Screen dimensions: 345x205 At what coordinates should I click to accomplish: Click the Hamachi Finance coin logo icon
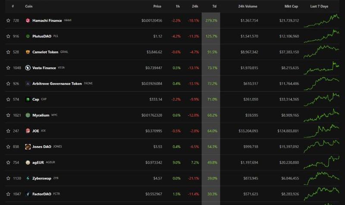(x=28, y=20)
